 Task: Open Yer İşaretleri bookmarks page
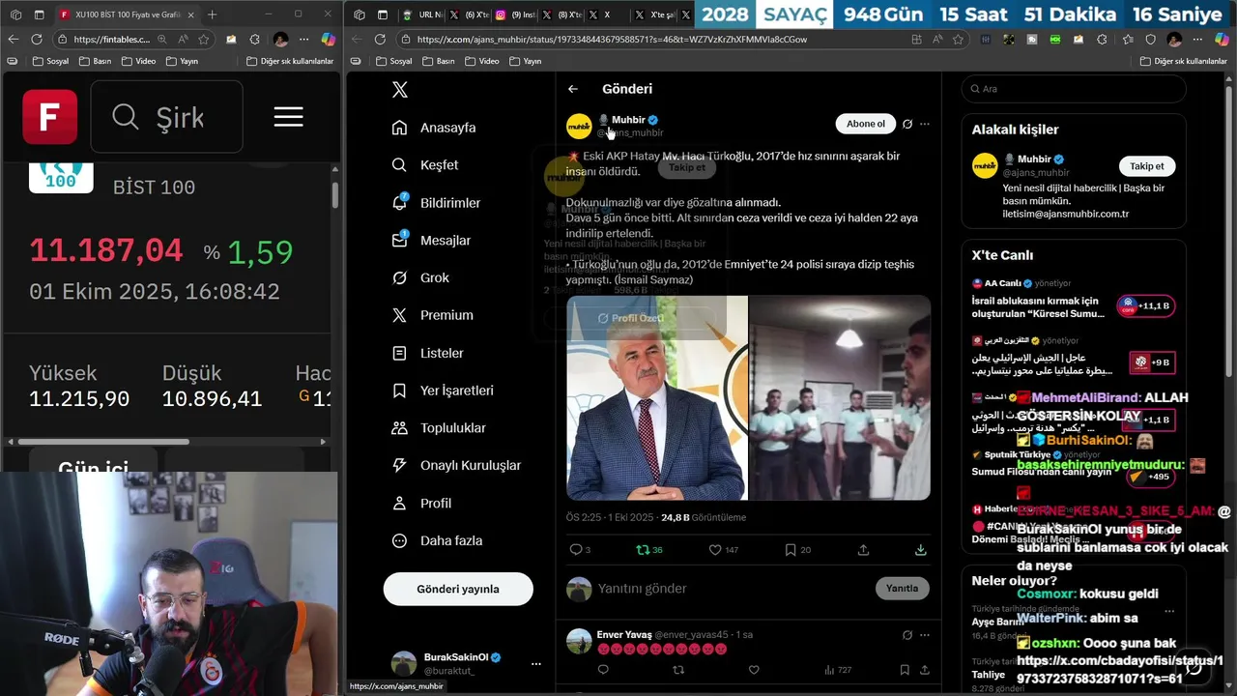coord(443,391)
